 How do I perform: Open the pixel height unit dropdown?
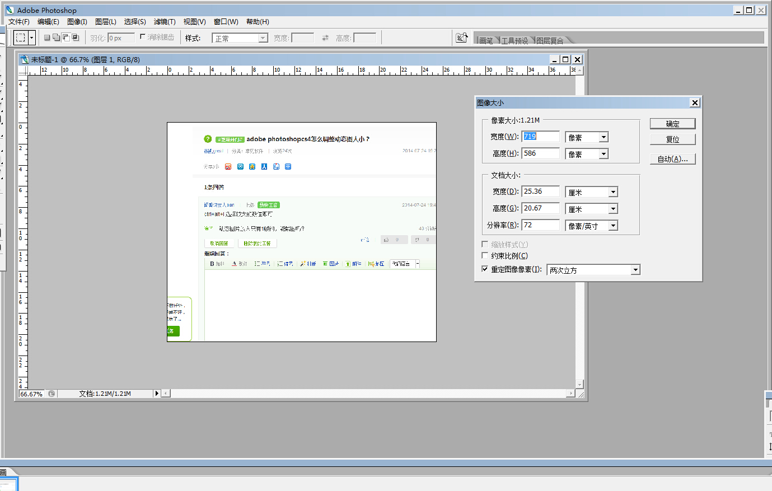pos(587,154)
